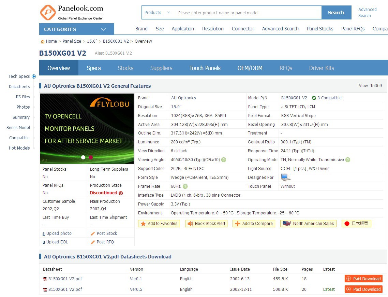The height and width of the screenshot is (297, 388).
Task: Click the red discontinued status icon
Action: pyautogui.click(x=121, y=193)
